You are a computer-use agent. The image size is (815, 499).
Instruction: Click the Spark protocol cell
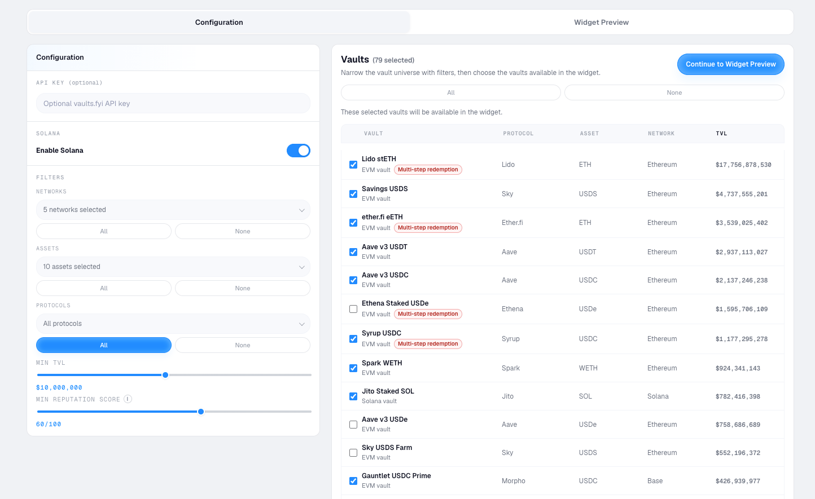pos(511,368)
